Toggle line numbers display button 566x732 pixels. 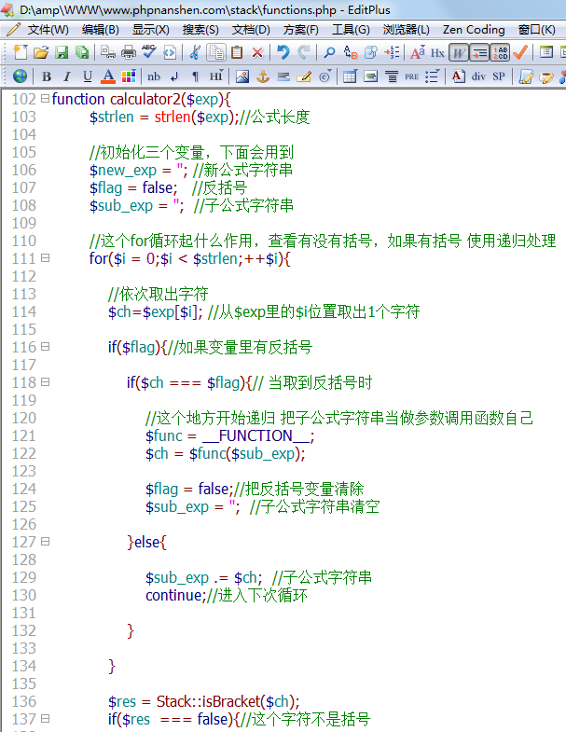500,53
